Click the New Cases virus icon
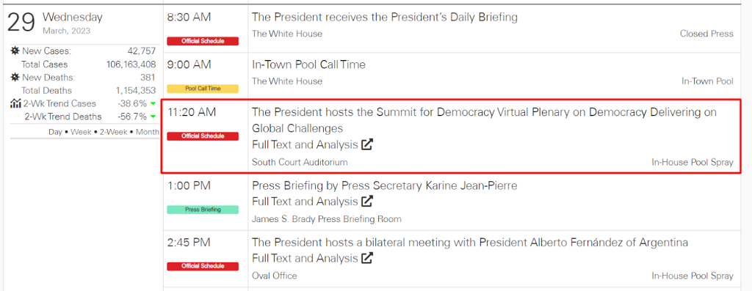This screenshot has height=291, width=752. [15, 51]
